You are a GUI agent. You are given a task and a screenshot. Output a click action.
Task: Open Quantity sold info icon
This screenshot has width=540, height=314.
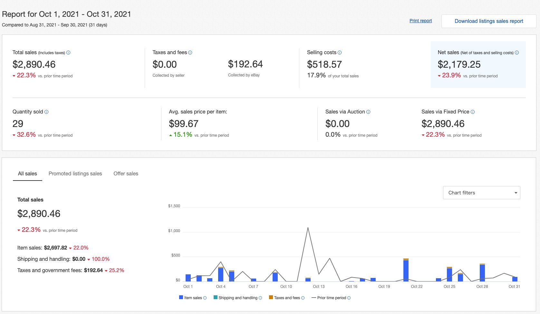(x=46, y=112)
